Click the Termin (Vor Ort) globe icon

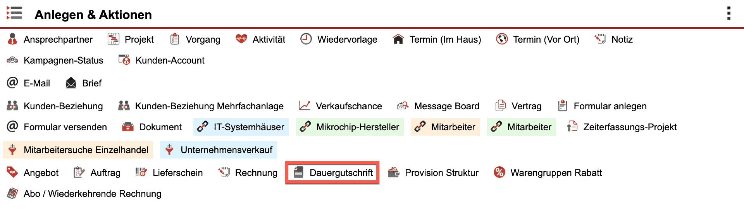(502, 39)
